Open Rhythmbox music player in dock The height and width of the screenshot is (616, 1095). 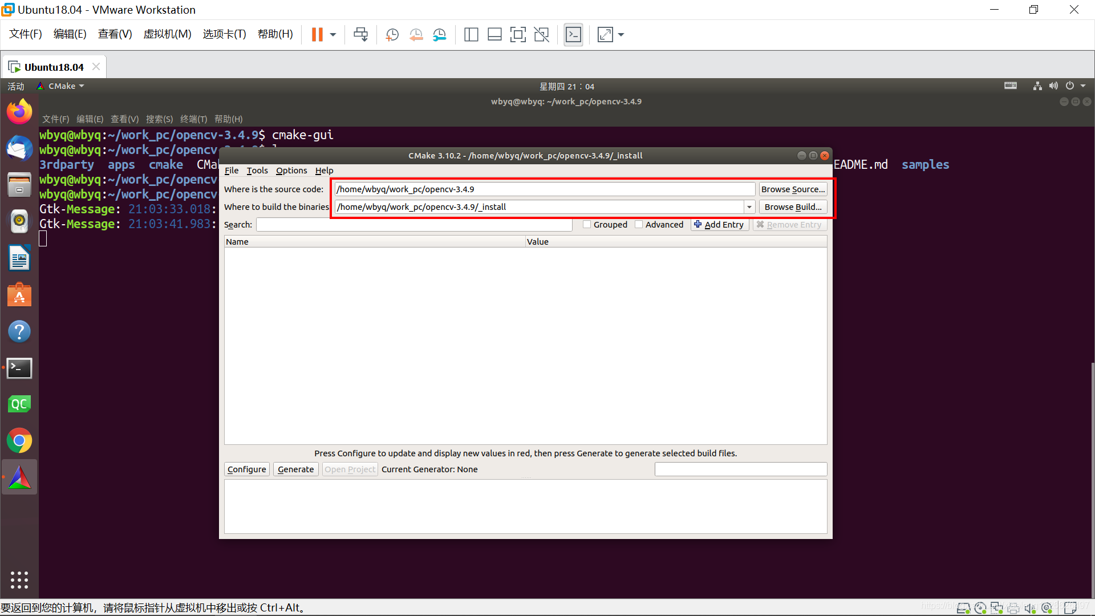click(19, 221)
